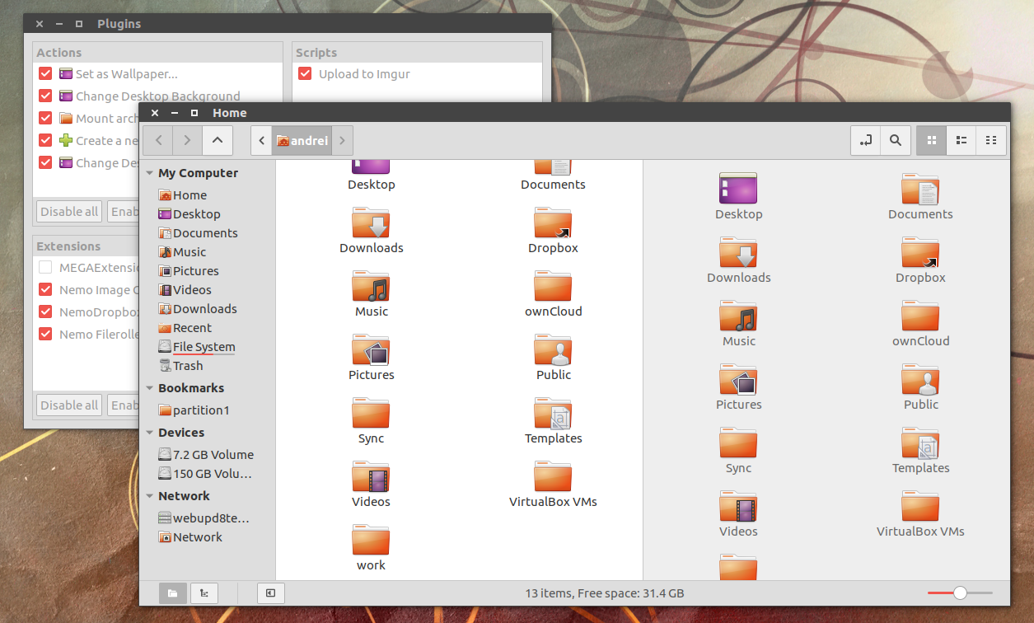1034x623 pixels.
Task: Click the up-one-level navigation arrow
Action: (x=217, y=140)
